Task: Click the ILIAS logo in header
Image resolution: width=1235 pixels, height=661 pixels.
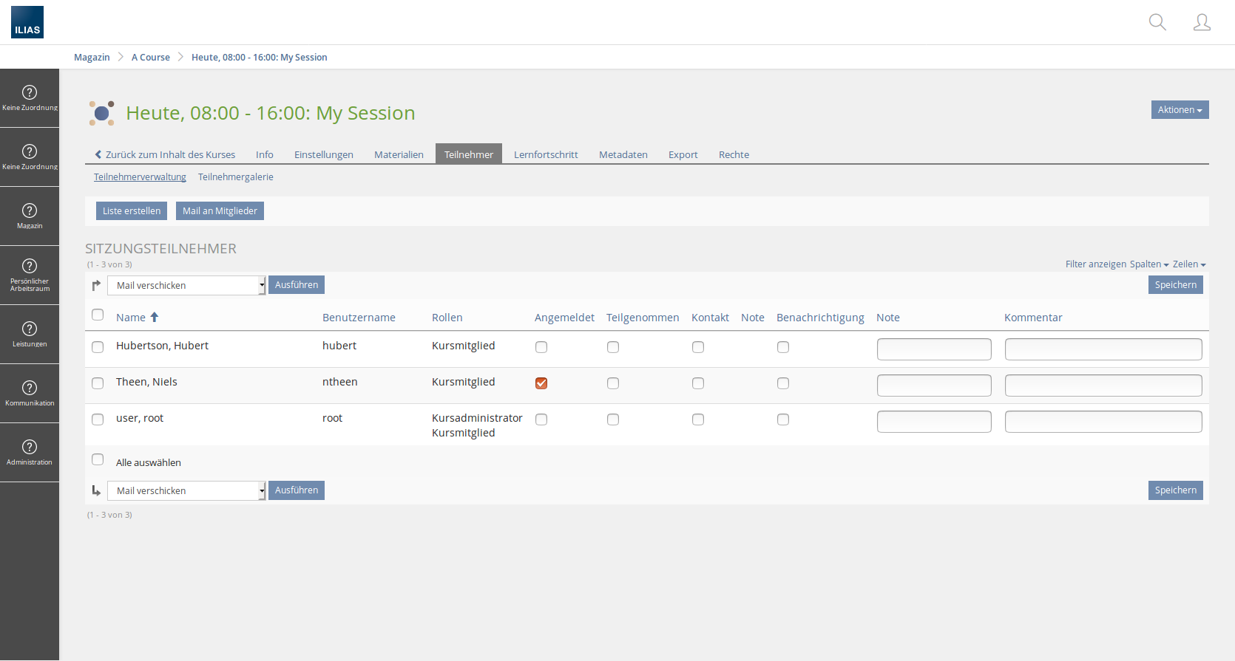Action: point(27,22)
